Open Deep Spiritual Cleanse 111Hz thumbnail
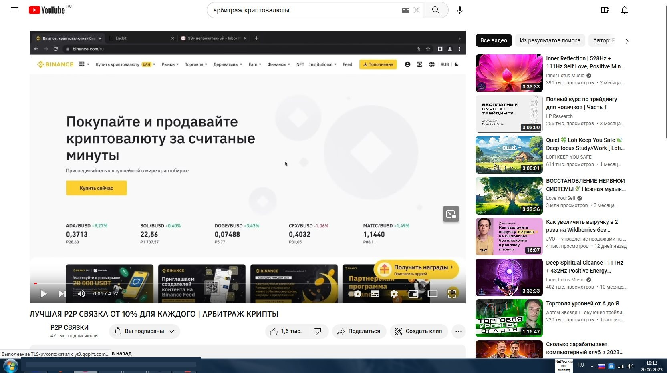 [509, 277]
